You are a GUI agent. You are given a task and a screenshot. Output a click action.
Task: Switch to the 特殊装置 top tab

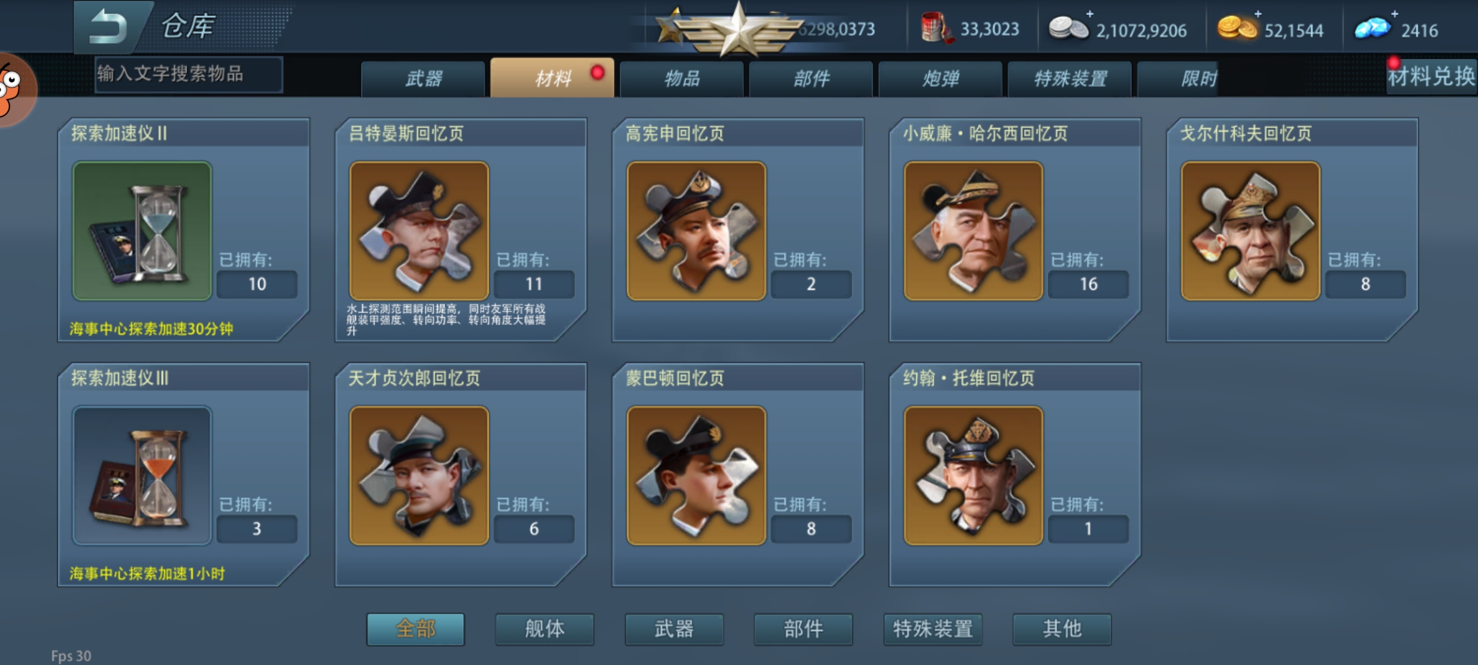pos(1070,78)
